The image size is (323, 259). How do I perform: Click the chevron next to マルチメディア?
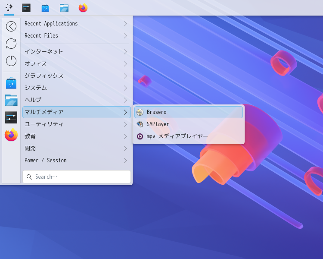(125, 112)
